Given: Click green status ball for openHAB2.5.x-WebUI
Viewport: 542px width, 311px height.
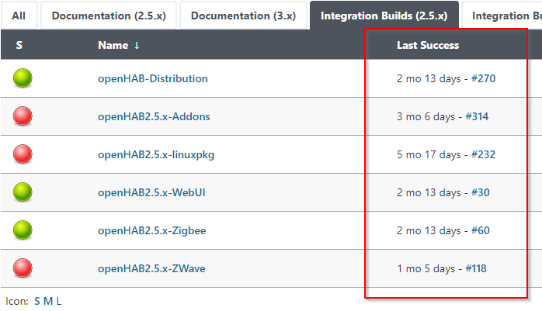Looking at the screenshot, I should [x=23, y=192].
